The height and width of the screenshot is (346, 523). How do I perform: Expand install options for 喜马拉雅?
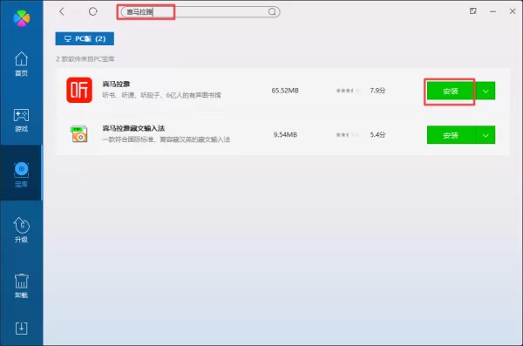486,91
